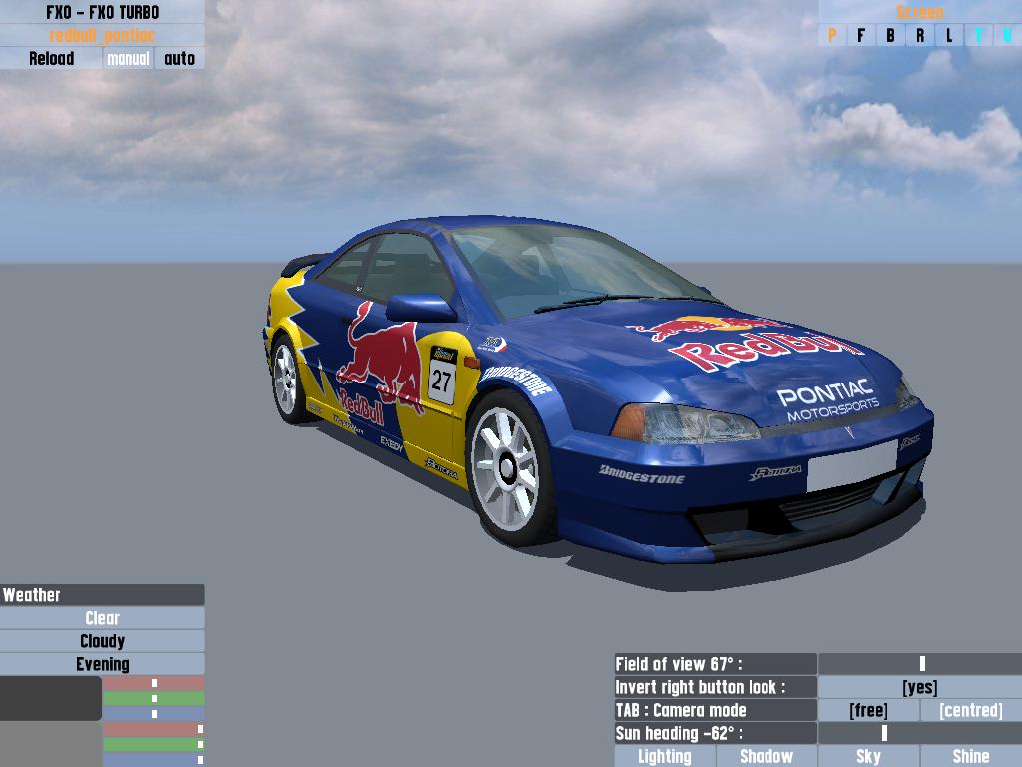1022x767 pixels.
Task: Toggle Invert right button look [yes]
Action: click(x=919, y=687)
